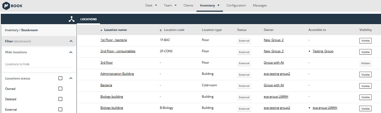Open owner eva testing group2 of B-Biology row

coord(277,108)
